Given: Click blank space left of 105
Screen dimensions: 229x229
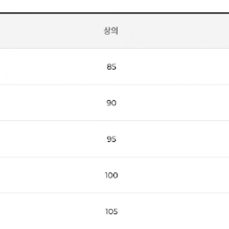Looking at the screenshot, I should tap(43, 212).
